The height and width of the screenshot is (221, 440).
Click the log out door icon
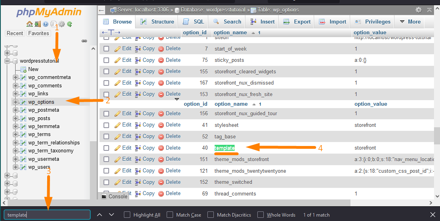(38, 24)
